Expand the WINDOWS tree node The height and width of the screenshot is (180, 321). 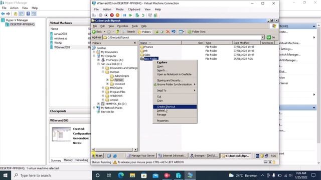(x=103, y=95)
